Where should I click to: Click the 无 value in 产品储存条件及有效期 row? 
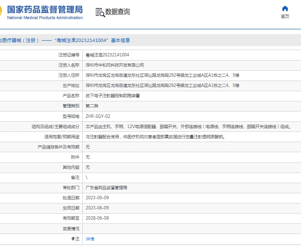pyautogui.click(x=88, y=147)
